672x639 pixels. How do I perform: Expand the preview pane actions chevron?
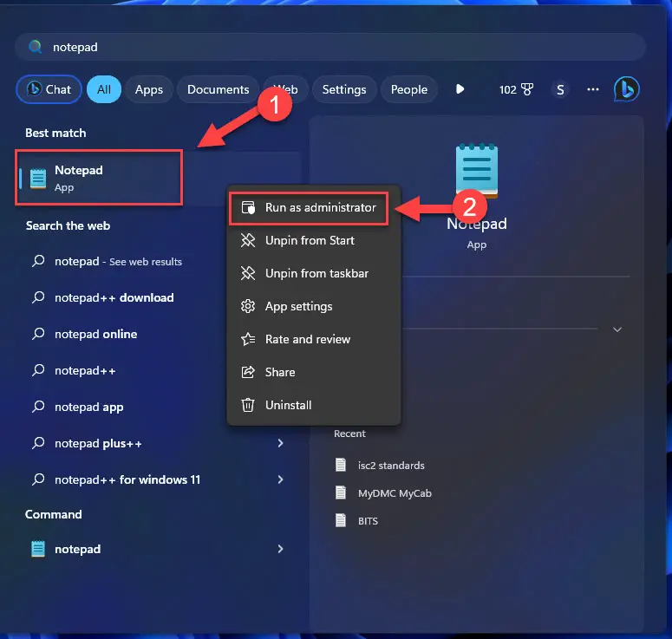point(617,329)
